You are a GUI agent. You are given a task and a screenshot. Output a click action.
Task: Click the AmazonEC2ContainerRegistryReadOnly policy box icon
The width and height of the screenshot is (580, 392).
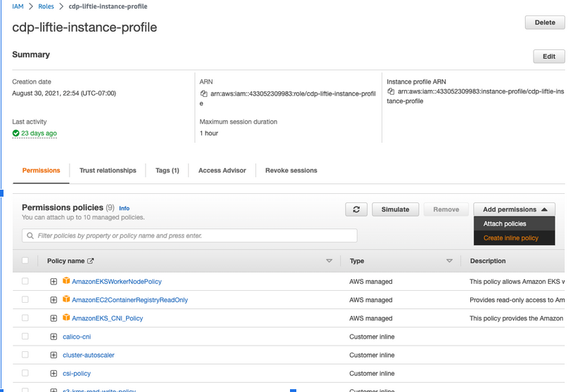[67, 300]
